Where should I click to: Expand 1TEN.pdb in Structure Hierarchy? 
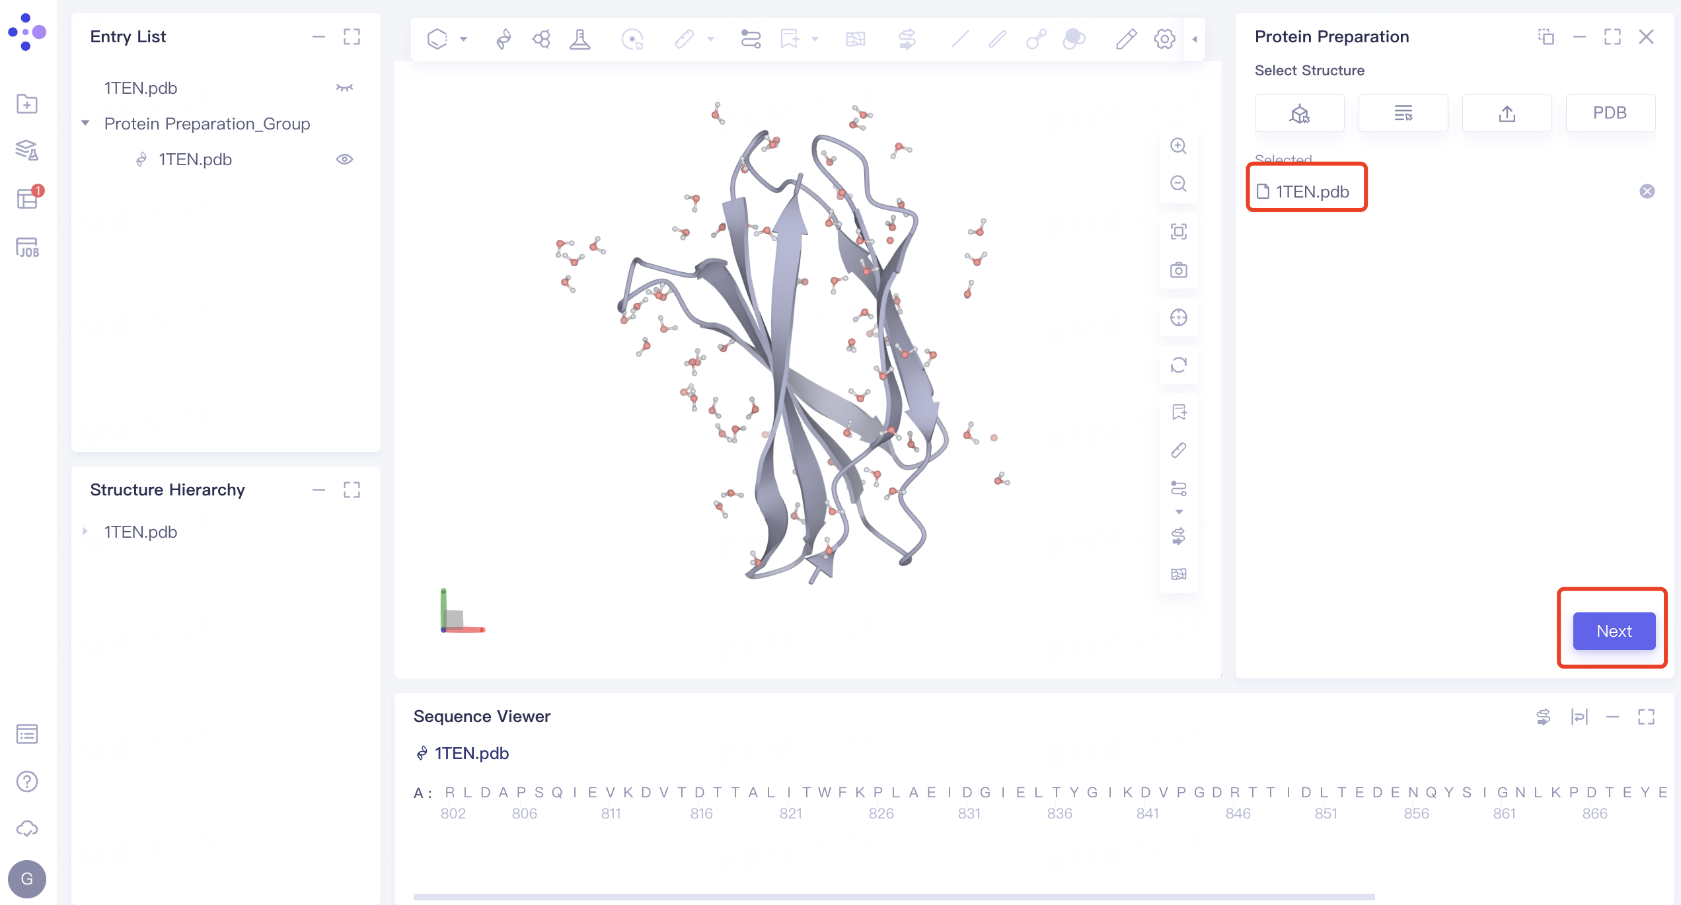coord(85,531)
